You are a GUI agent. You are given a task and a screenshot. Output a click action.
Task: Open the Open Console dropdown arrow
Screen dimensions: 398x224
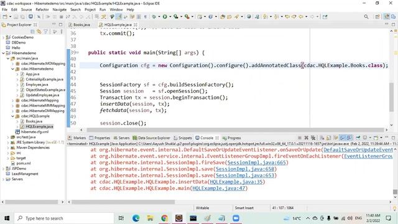click(381, 138)
